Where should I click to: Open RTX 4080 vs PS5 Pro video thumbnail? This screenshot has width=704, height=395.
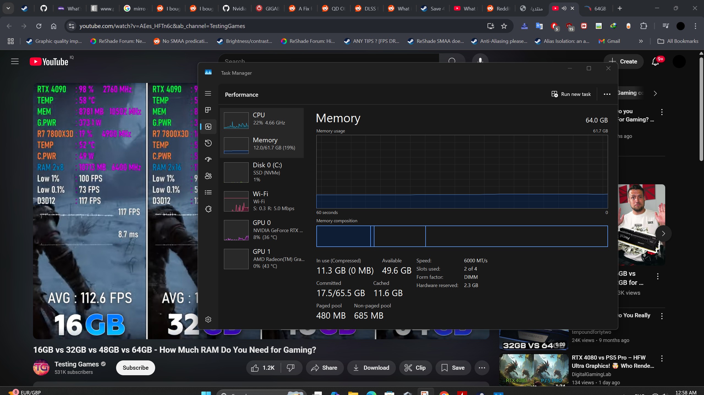pyautogui.click(x=534, y=370)
